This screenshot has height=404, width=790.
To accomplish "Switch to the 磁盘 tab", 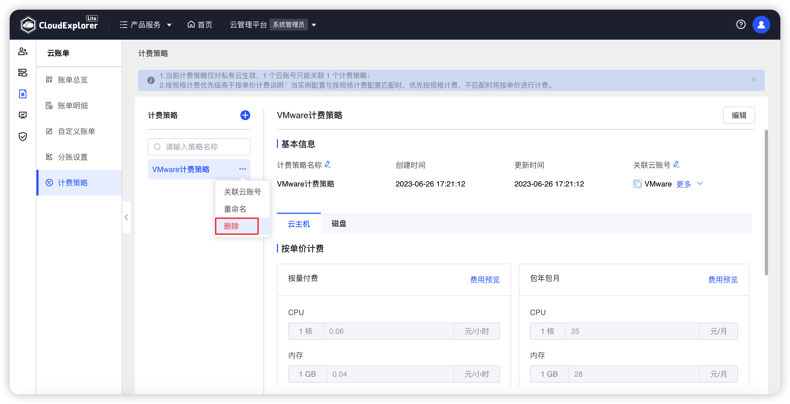I will (x=339, y=224).
